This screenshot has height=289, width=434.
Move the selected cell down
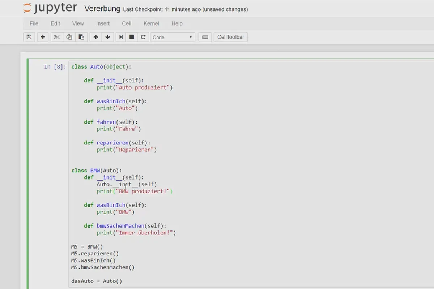pos(108,37)
